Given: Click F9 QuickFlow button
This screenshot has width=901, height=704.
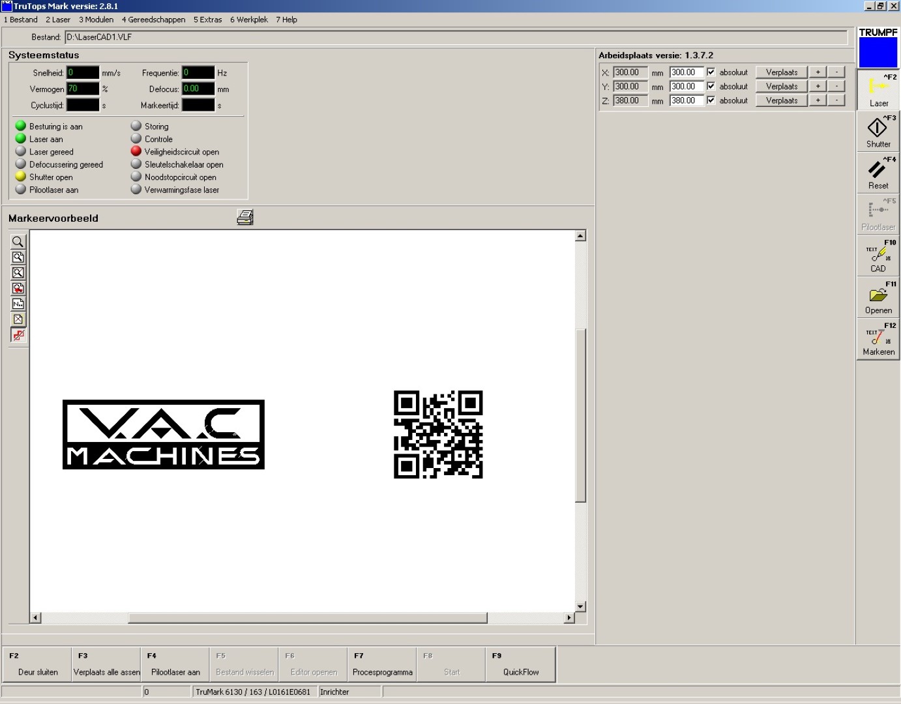Looking at the screenshot, I should 521,664.
